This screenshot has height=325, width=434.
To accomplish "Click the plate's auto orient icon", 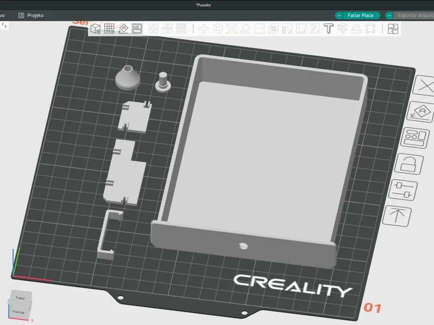I will tap(420, 112).
